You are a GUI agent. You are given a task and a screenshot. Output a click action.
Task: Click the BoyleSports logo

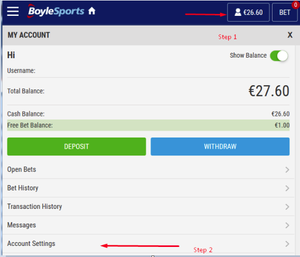click(x=56, y=11)
